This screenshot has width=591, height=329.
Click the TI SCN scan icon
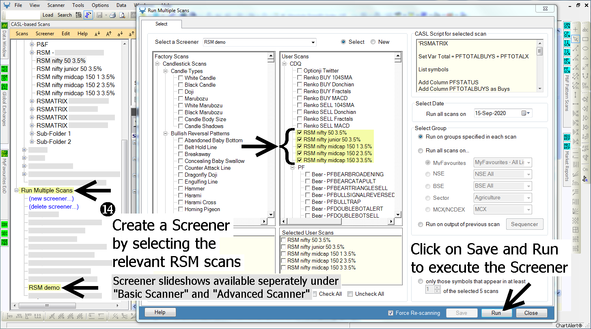pos(567,43)
